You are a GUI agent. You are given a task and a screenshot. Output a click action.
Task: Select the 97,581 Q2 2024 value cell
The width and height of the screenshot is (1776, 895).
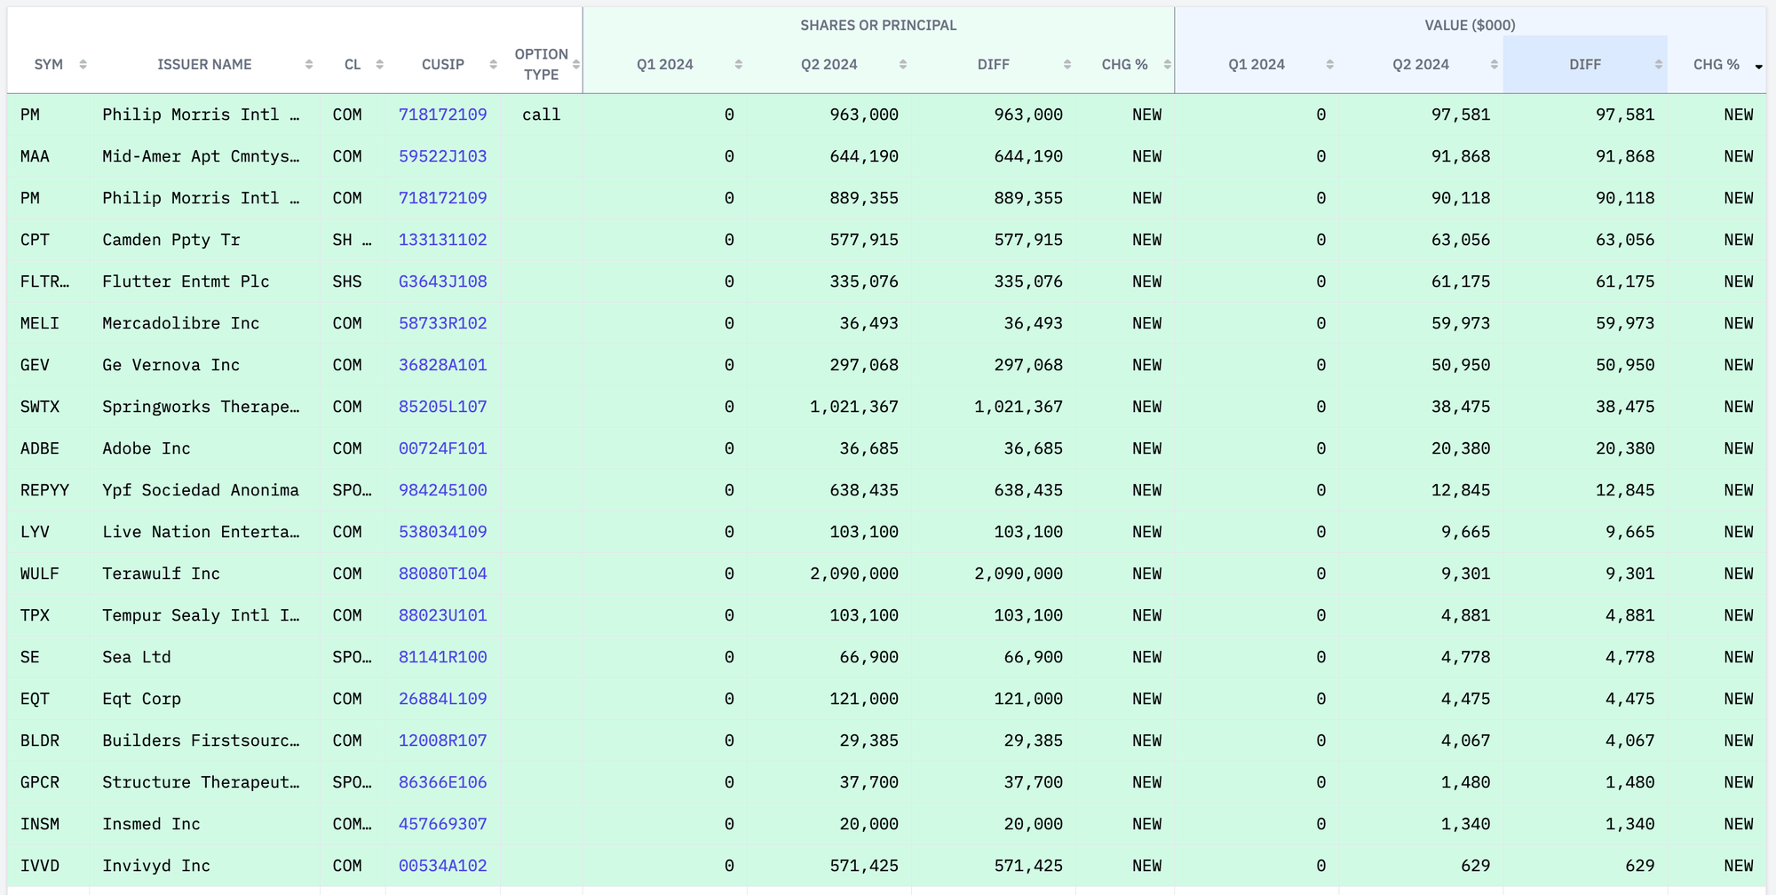click(x=1421, y=115)
